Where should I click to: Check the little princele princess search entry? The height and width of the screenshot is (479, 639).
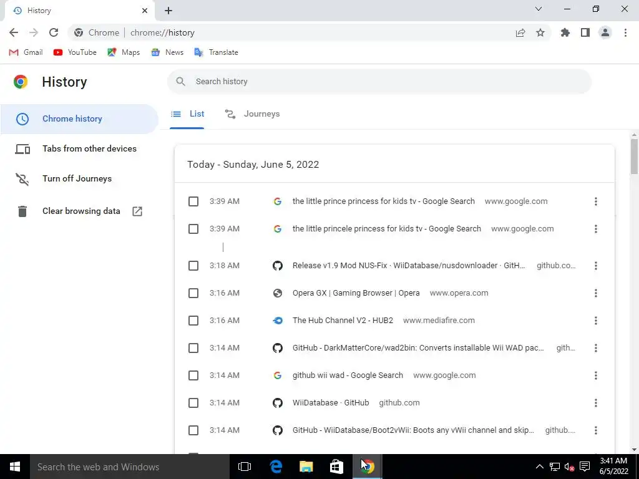[x=193, y=229]
